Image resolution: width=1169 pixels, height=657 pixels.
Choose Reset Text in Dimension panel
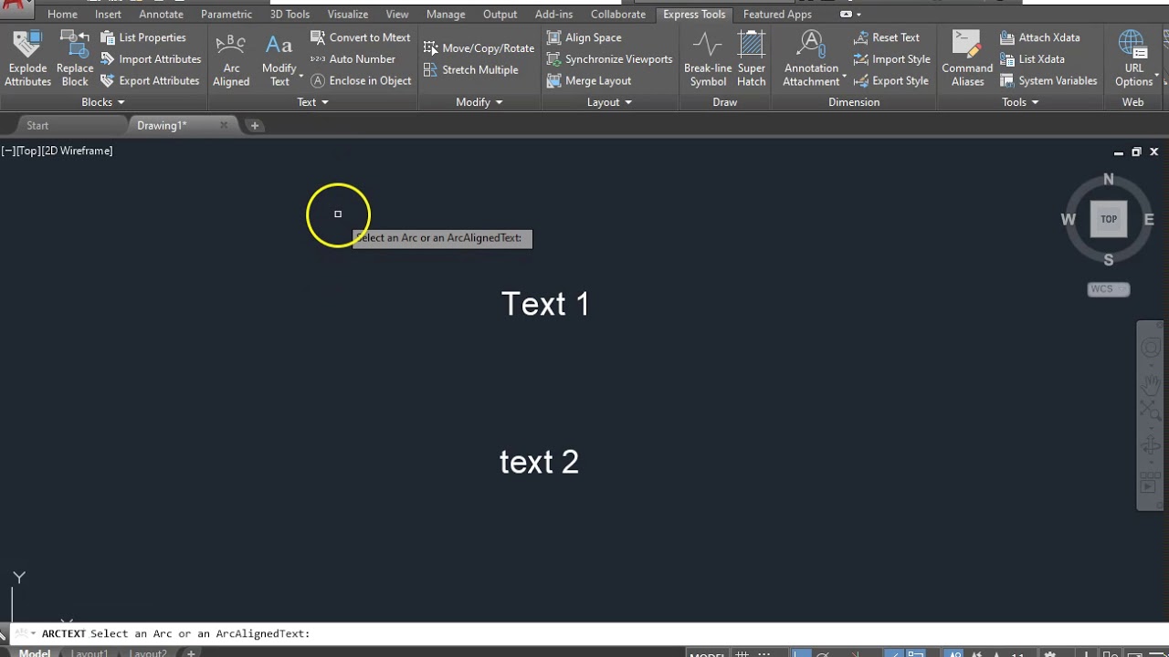887,37
